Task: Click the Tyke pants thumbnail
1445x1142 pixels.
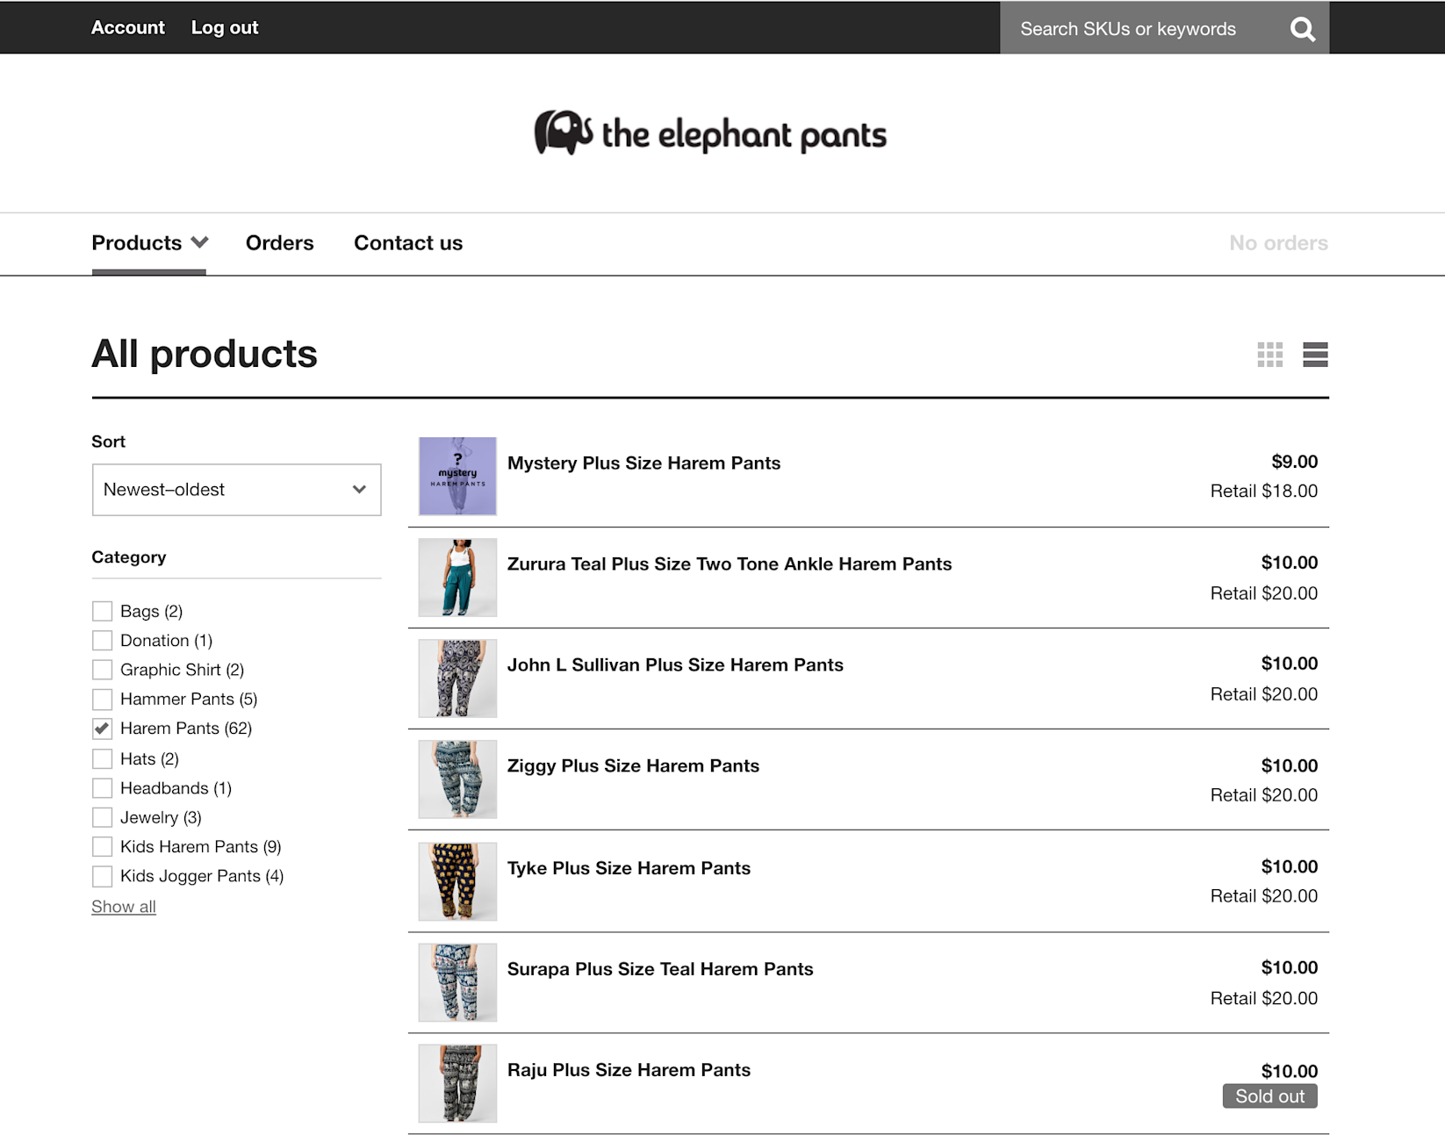Action: click(457, 881)
